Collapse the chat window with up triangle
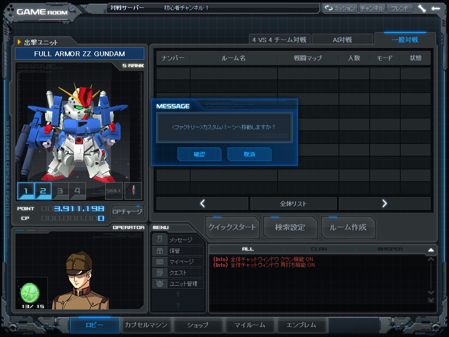Screen dimensions: 449x337 coord(431,250)
